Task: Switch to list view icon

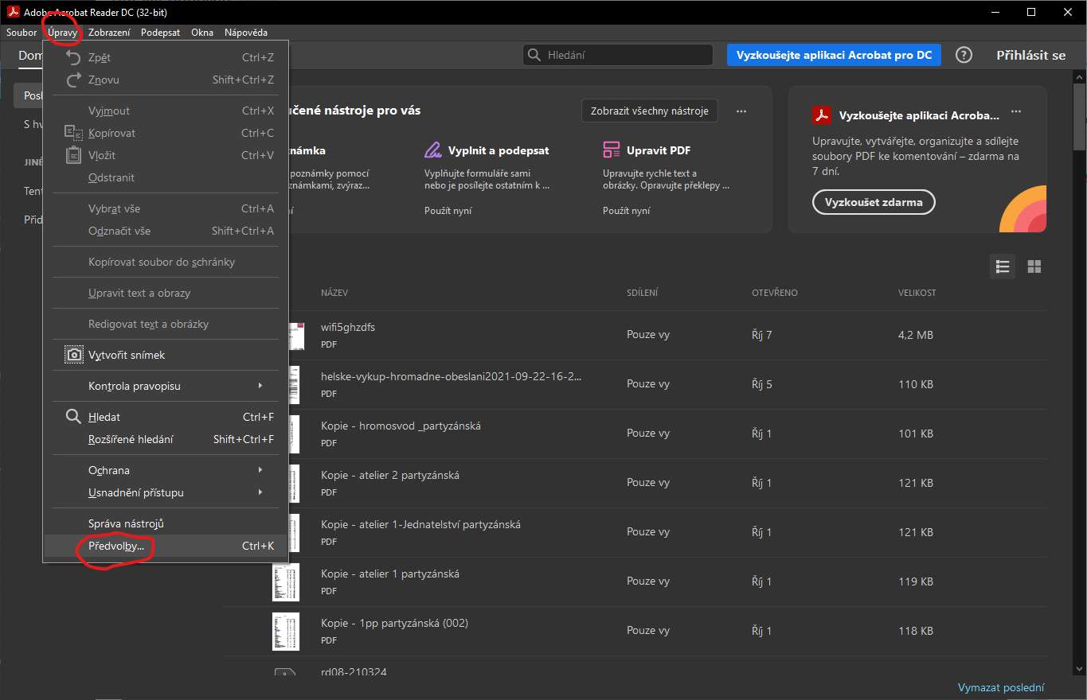Action: 1003,266
